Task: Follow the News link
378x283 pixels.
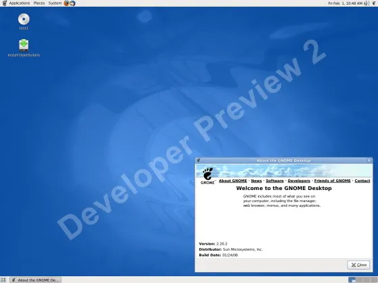Action: tap(256, 181)
